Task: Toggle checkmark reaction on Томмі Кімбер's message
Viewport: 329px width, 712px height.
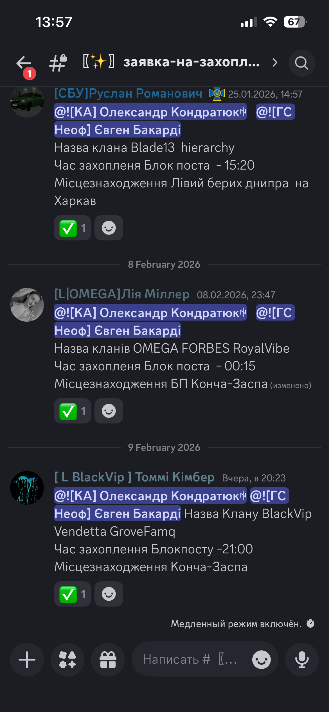Action: 73,594
